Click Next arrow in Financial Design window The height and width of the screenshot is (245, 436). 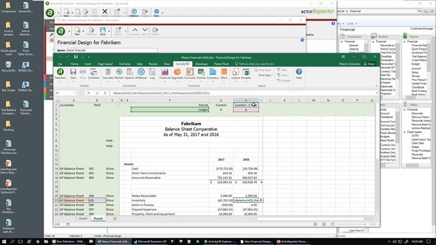click(144, 31)
